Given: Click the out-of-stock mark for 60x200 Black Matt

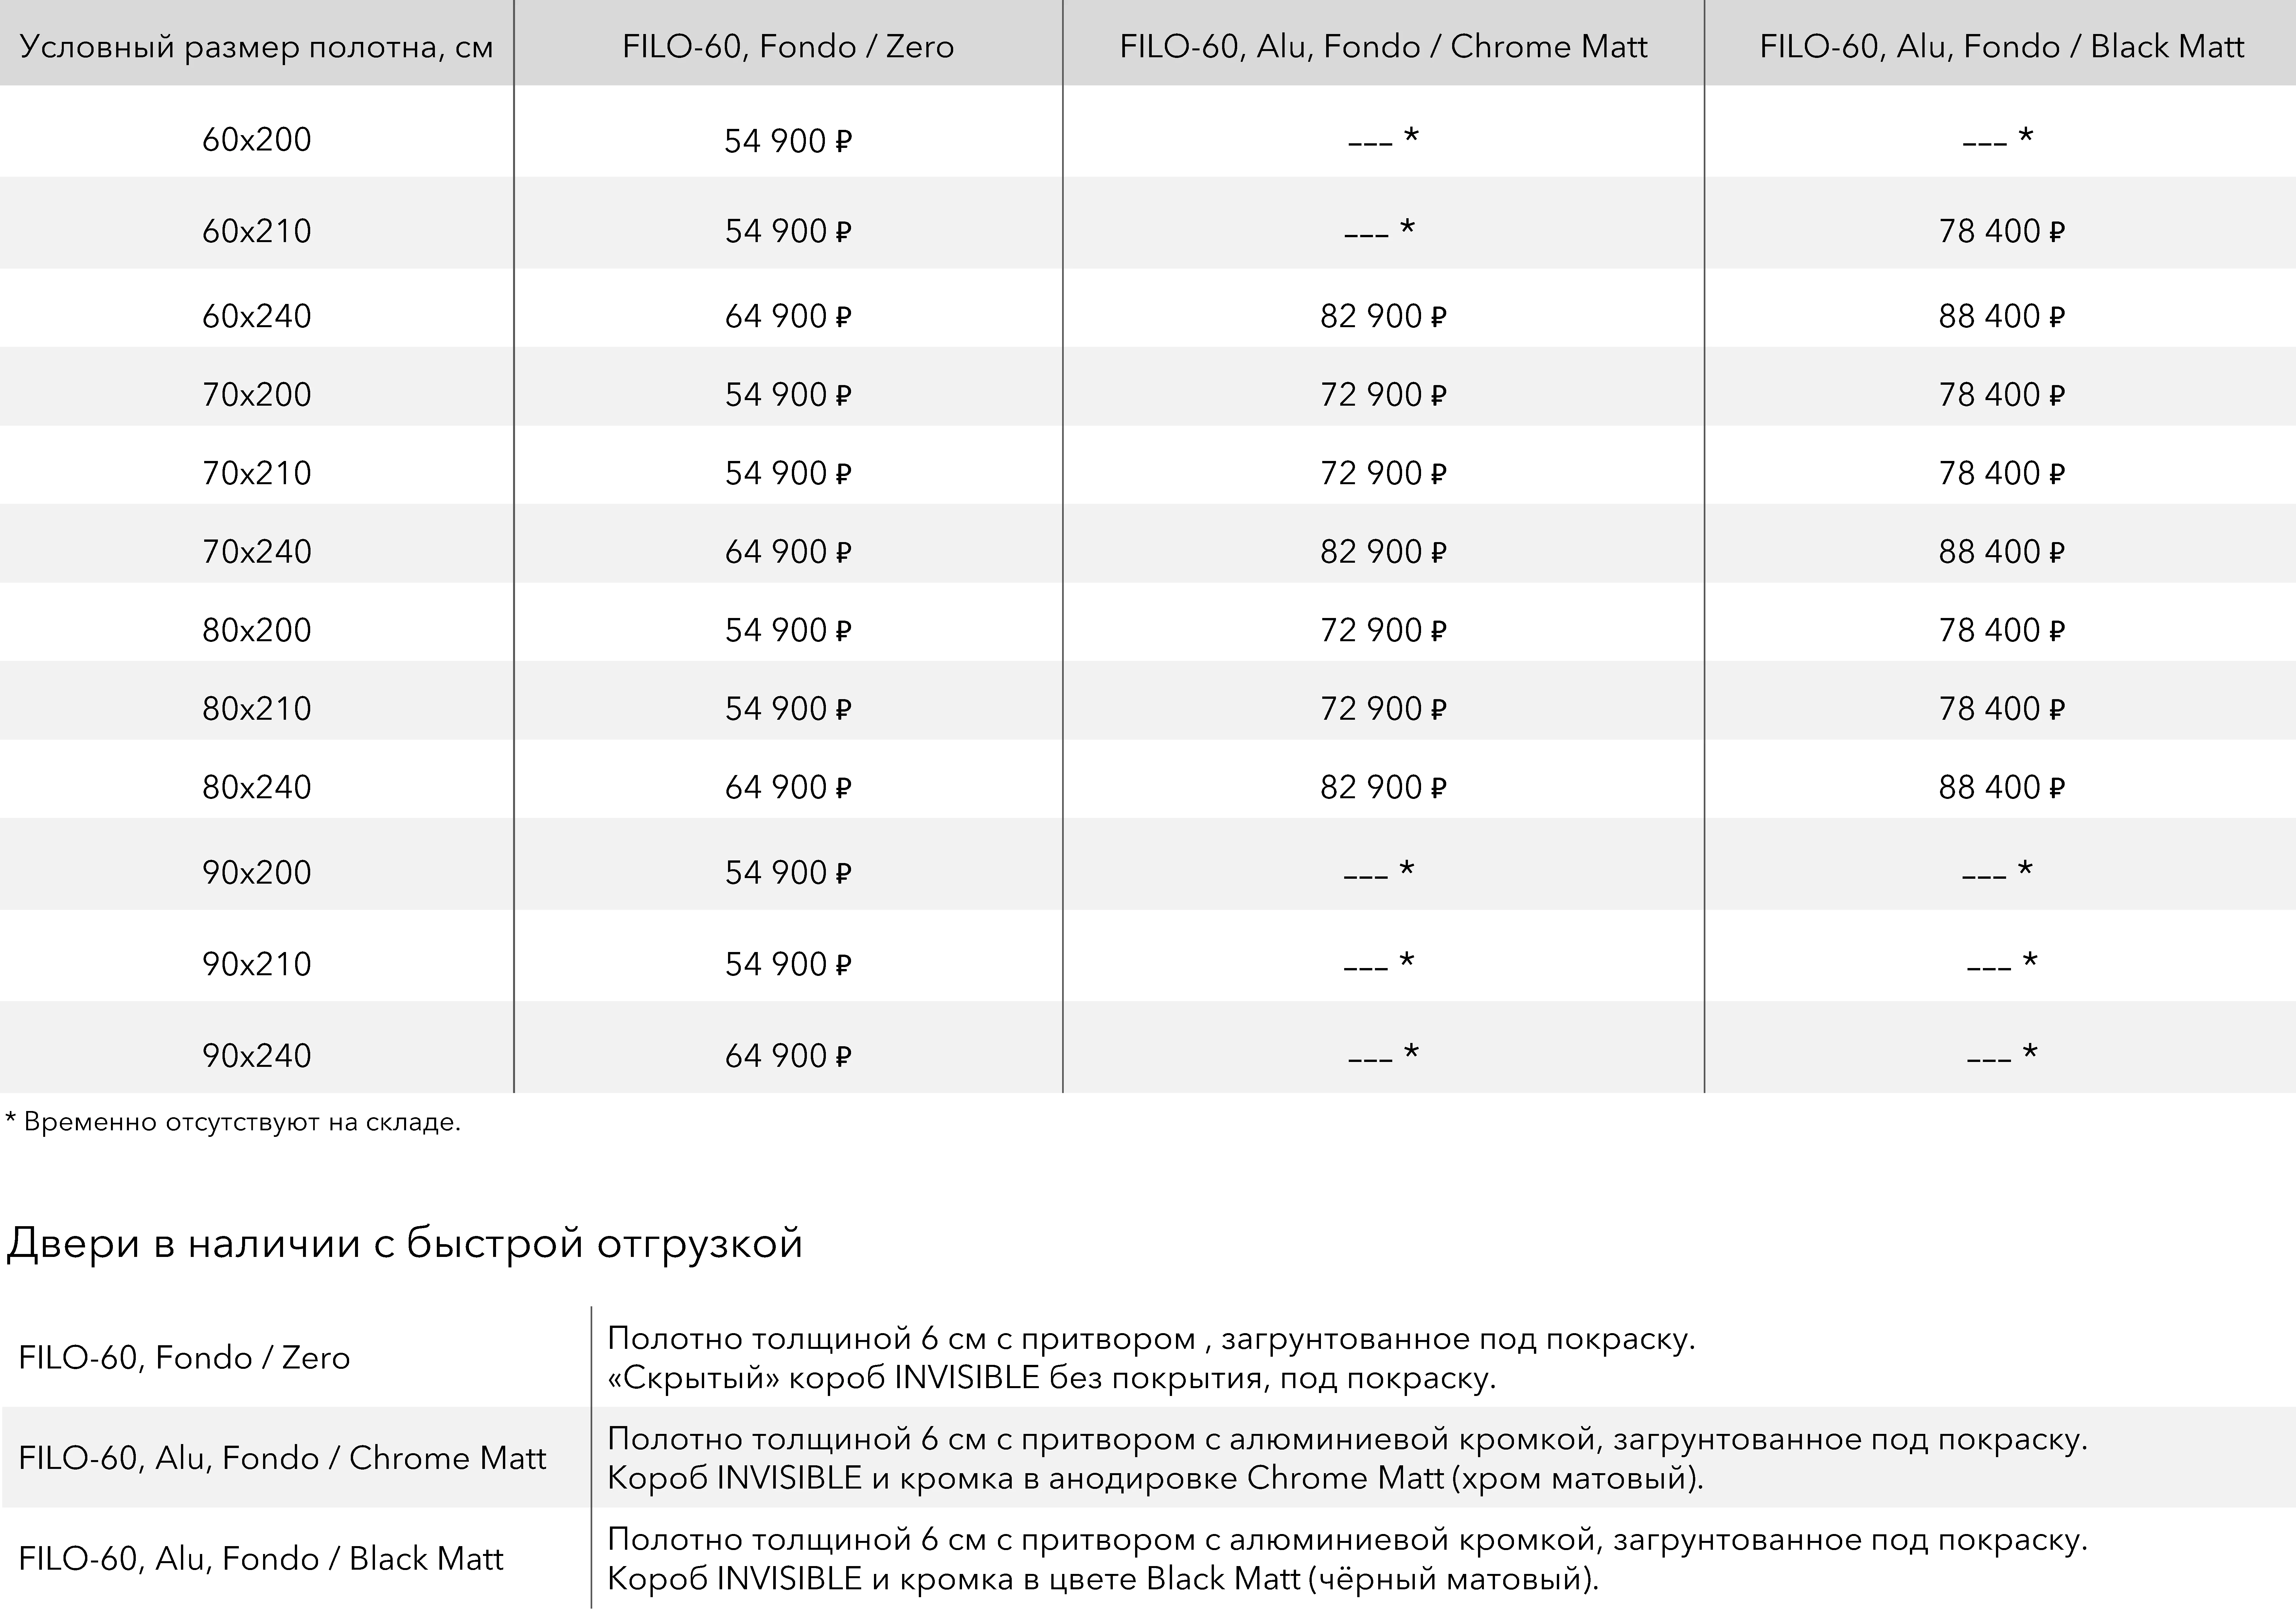Looking at the screenshot, I should point(1998,138).
